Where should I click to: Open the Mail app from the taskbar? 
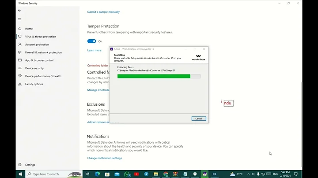(117, 174)
